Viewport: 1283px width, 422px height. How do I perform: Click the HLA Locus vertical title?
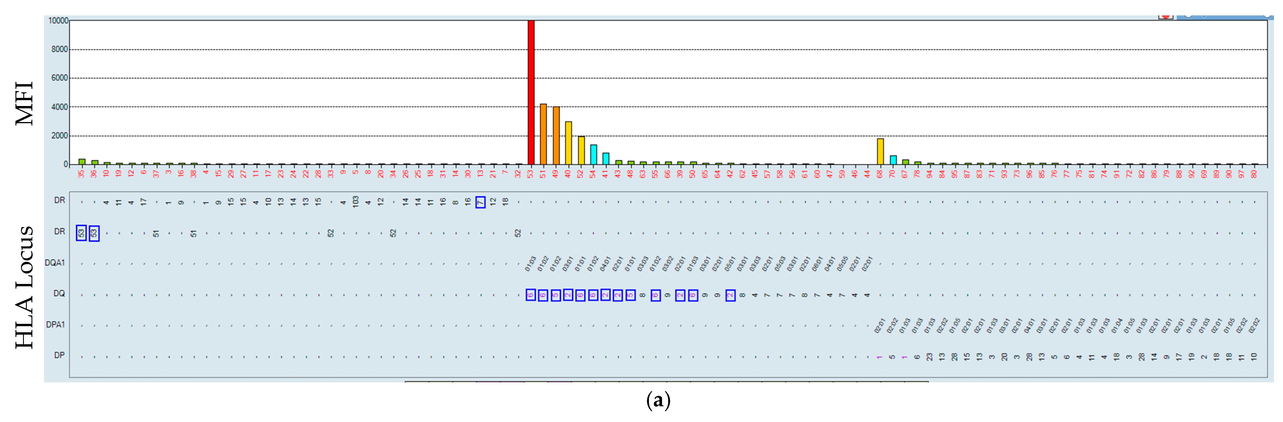[x=24, y=287]
